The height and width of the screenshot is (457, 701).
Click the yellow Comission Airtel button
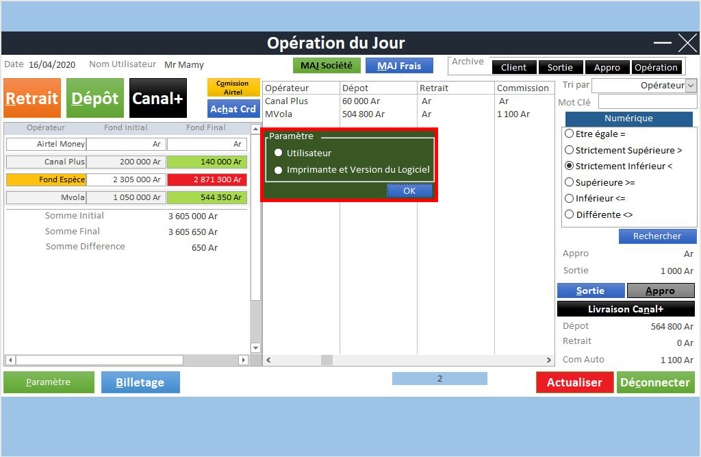pyautogui.click(x=233, y=88)
